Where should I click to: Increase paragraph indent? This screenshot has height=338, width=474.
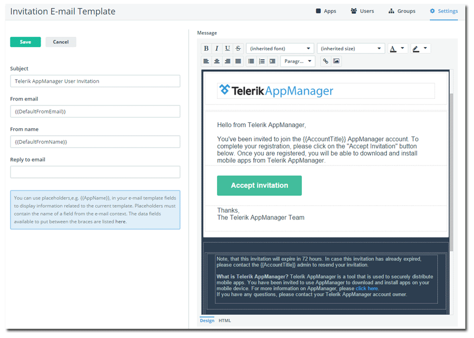[272, 61]
